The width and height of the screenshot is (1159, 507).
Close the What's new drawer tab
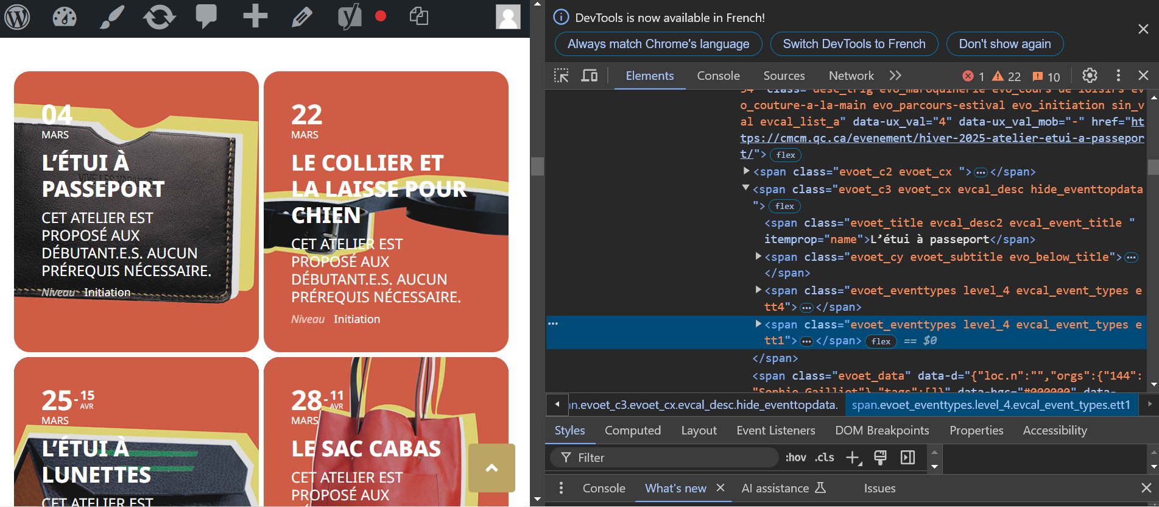[720, 487]
